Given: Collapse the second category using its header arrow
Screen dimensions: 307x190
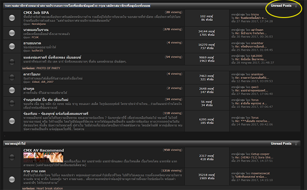Looking at the screenshot, I should click(296, 144).
